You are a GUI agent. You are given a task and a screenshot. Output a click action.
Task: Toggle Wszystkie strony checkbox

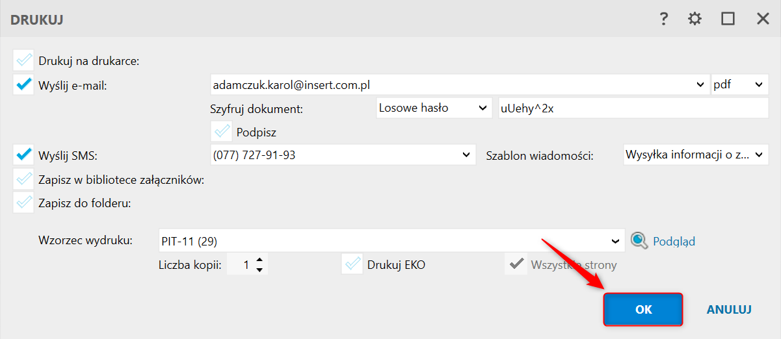click(x=516, y=264)
